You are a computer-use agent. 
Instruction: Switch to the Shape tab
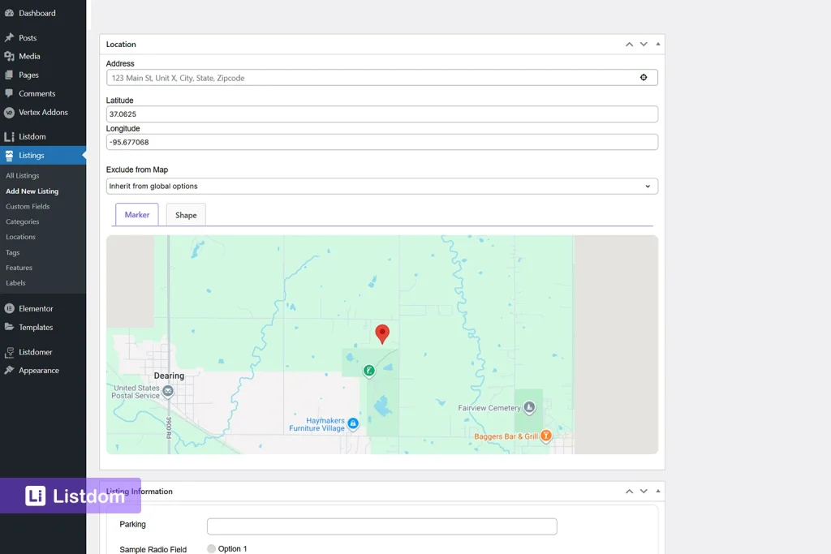click(185, 214)
